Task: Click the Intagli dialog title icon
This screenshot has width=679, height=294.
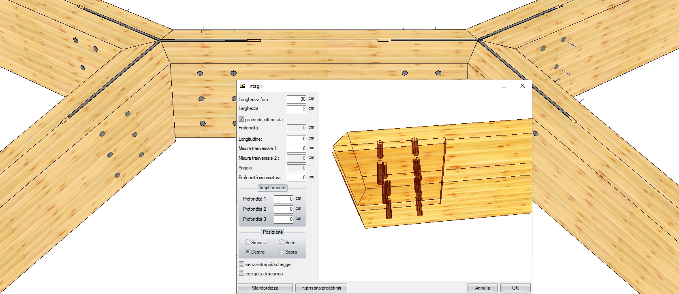Action: pyautogui.click(x=243, y=86)
